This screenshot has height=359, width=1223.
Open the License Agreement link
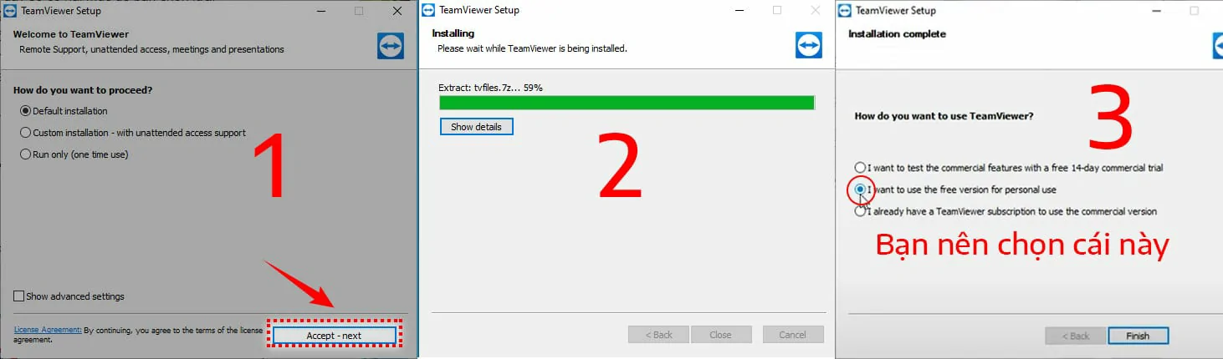coord(48,330)
